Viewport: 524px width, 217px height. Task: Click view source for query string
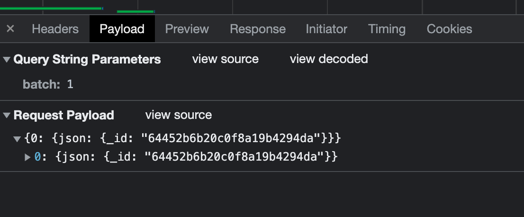pyautogui.click(x=225, y=59)
